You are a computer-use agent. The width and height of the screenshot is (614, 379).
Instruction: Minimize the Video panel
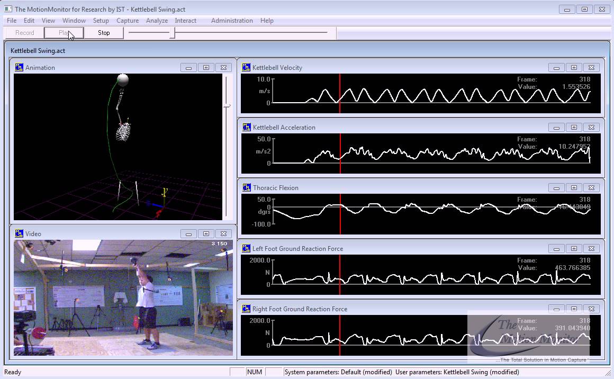point(188,234)
